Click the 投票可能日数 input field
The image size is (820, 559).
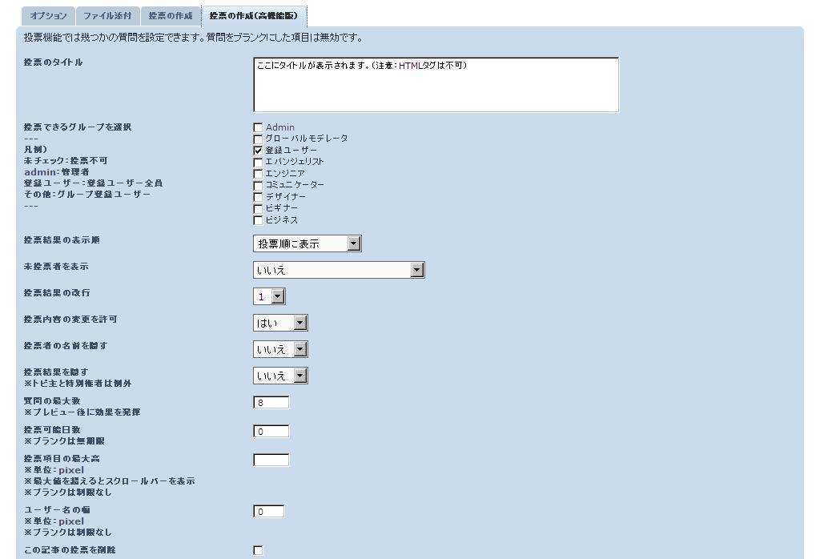(x=271, y=432)
